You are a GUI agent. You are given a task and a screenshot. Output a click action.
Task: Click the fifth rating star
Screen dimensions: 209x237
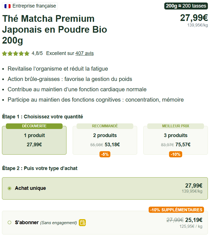27,53
